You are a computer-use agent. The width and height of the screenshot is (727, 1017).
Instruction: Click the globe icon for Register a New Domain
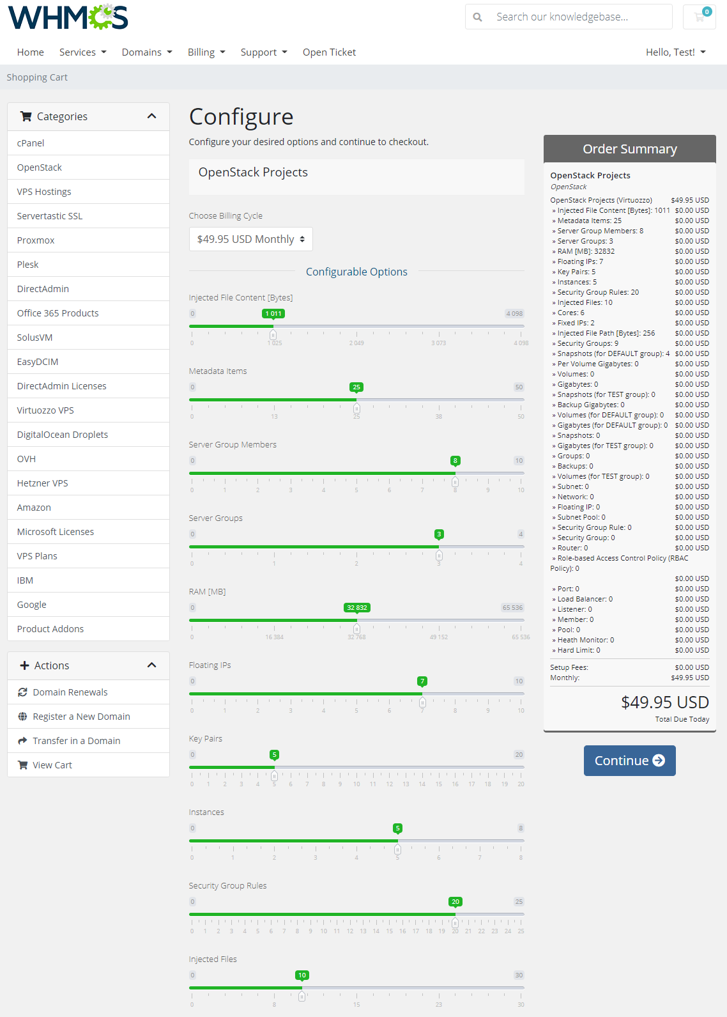pos(22,717)
